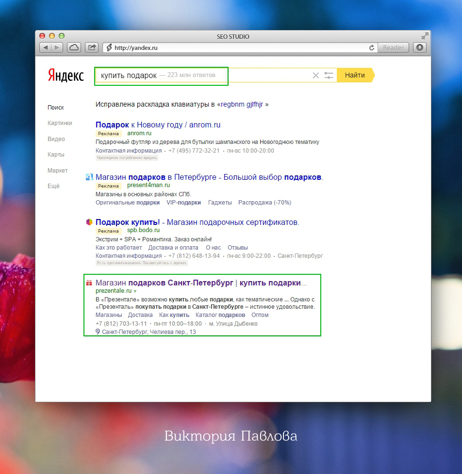The width and height of the screenshot is (462, 474).
Task: Click phone number +7 (495) 772-32-21
Action: 194,151
